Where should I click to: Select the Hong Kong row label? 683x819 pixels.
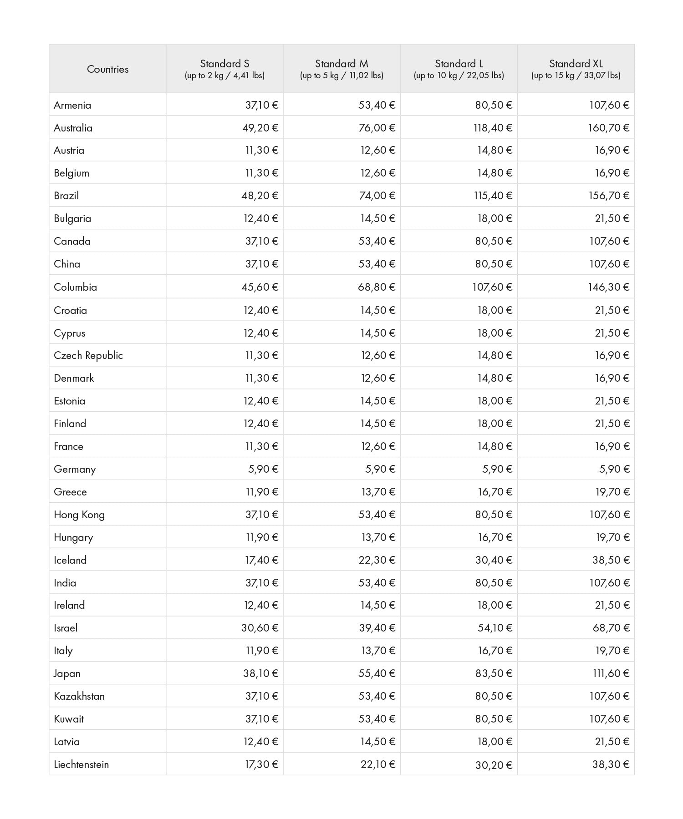point(79,515)
